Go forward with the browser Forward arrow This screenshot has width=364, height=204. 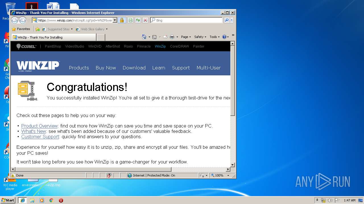[x=22, y=20]
